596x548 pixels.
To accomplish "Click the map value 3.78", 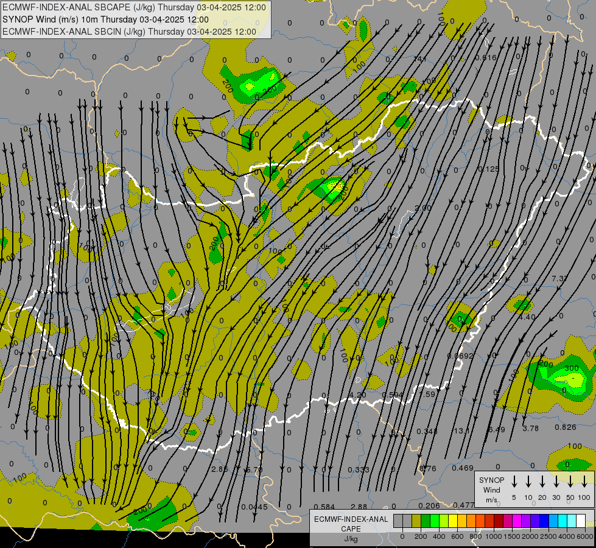I will [x=531, y=428].
